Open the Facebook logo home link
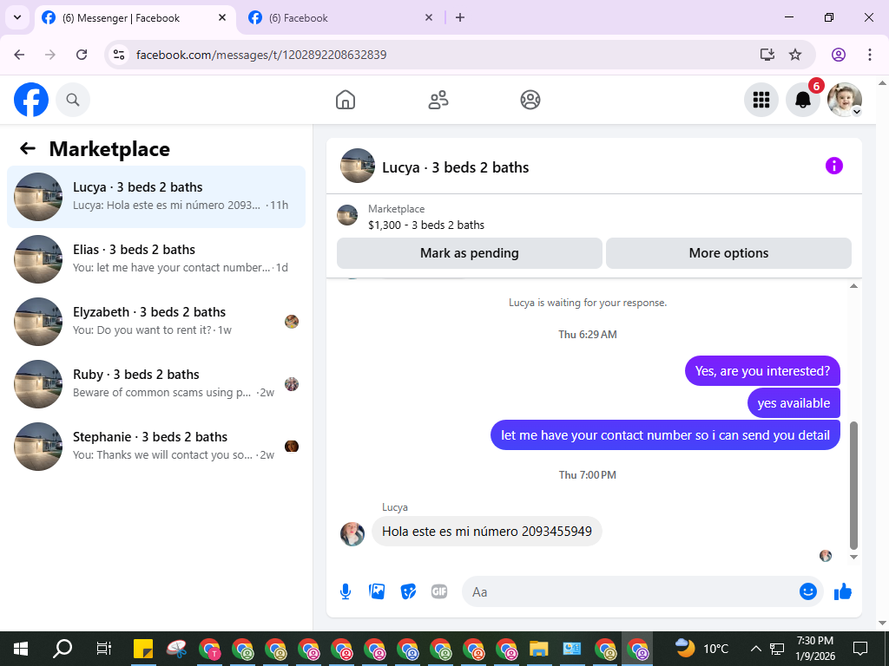 click(x=31, y=100)
